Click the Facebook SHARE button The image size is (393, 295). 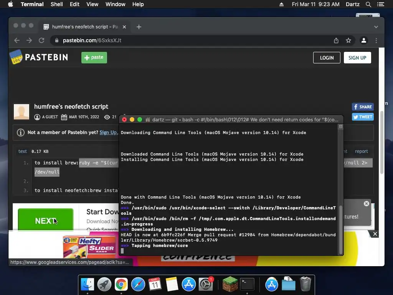[363, 107]
